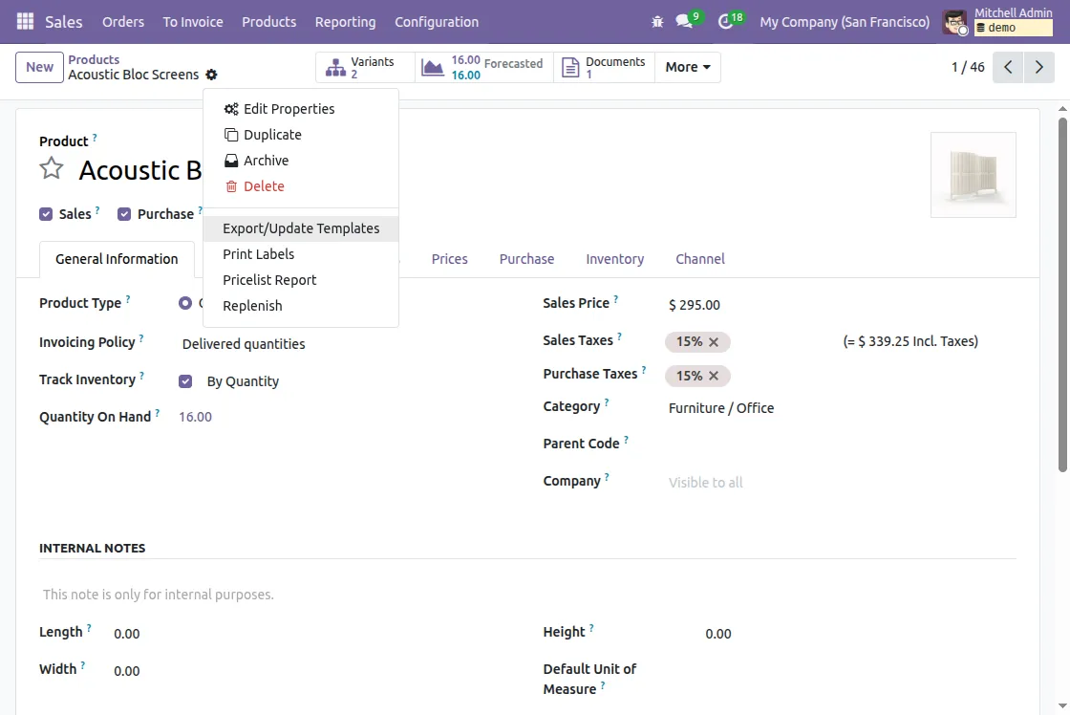The width and height of the screenshot is (1070, 715).
Task: Disable the Purchase checkbox
Action: tap(123, 214)
